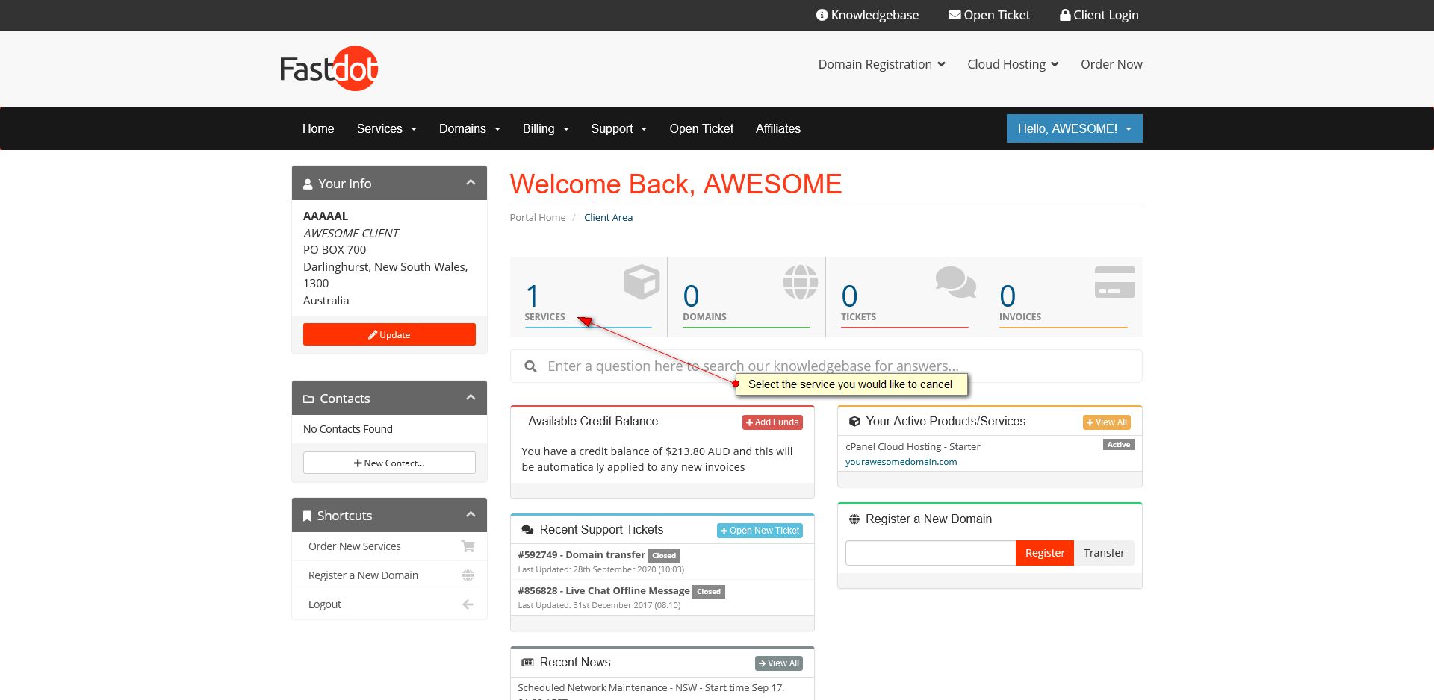Click the Recent News newspaper icon
This screenshot has width=1434, height=700.
pos(527,663)
